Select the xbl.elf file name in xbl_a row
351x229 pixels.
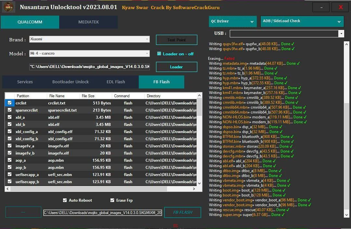54,117
